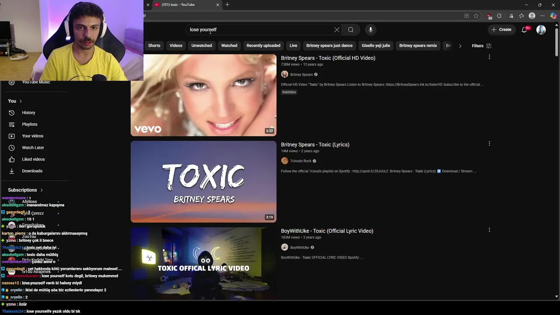This screenshot has height=315, width=560.
Task: Select the Watched filter chip
Action: tap(229, 45)
